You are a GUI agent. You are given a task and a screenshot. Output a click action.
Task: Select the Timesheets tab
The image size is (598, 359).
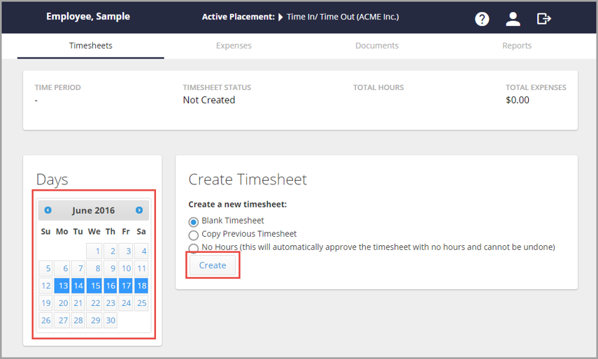[91, 45]
